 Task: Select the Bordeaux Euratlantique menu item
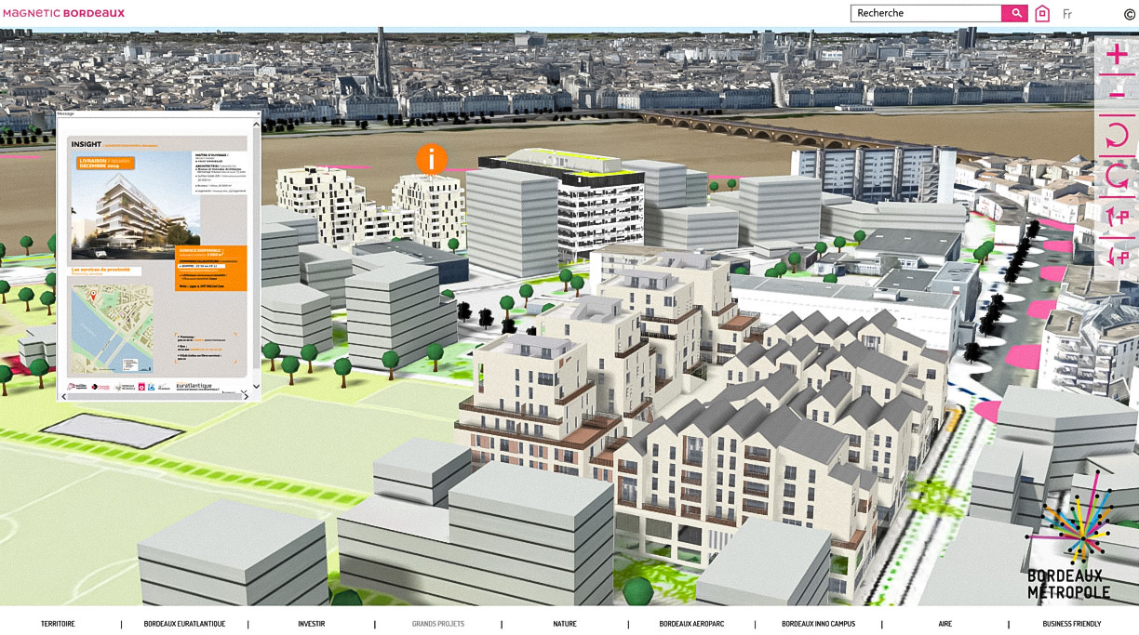184,624
